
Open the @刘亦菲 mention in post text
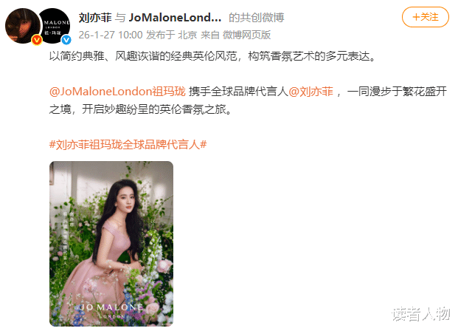point(310,92)
